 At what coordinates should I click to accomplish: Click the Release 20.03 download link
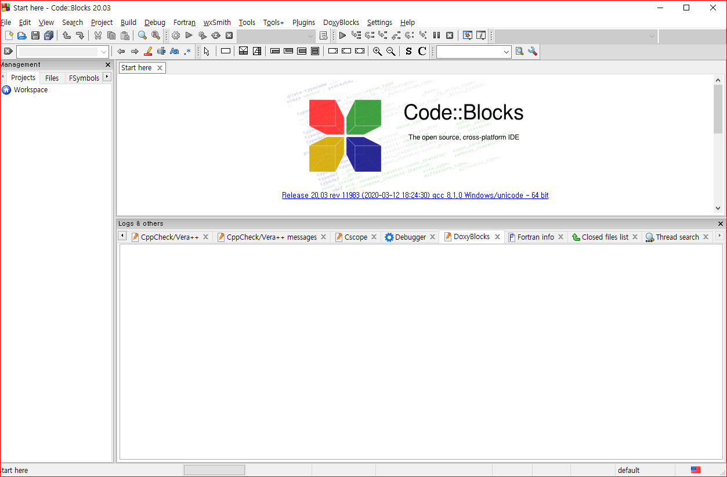[x=415, y=195]
